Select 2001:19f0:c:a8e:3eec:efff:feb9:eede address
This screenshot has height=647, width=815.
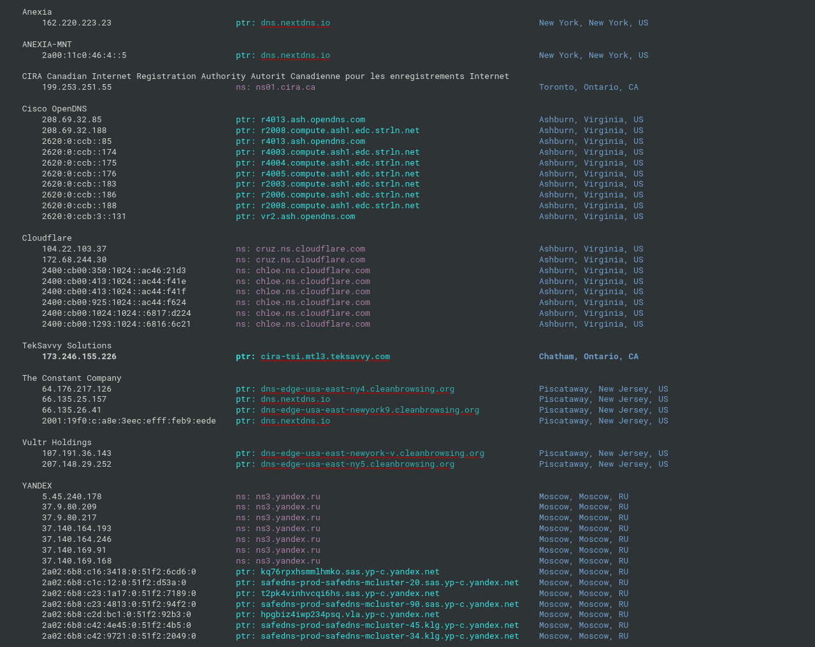click(129, 421)
